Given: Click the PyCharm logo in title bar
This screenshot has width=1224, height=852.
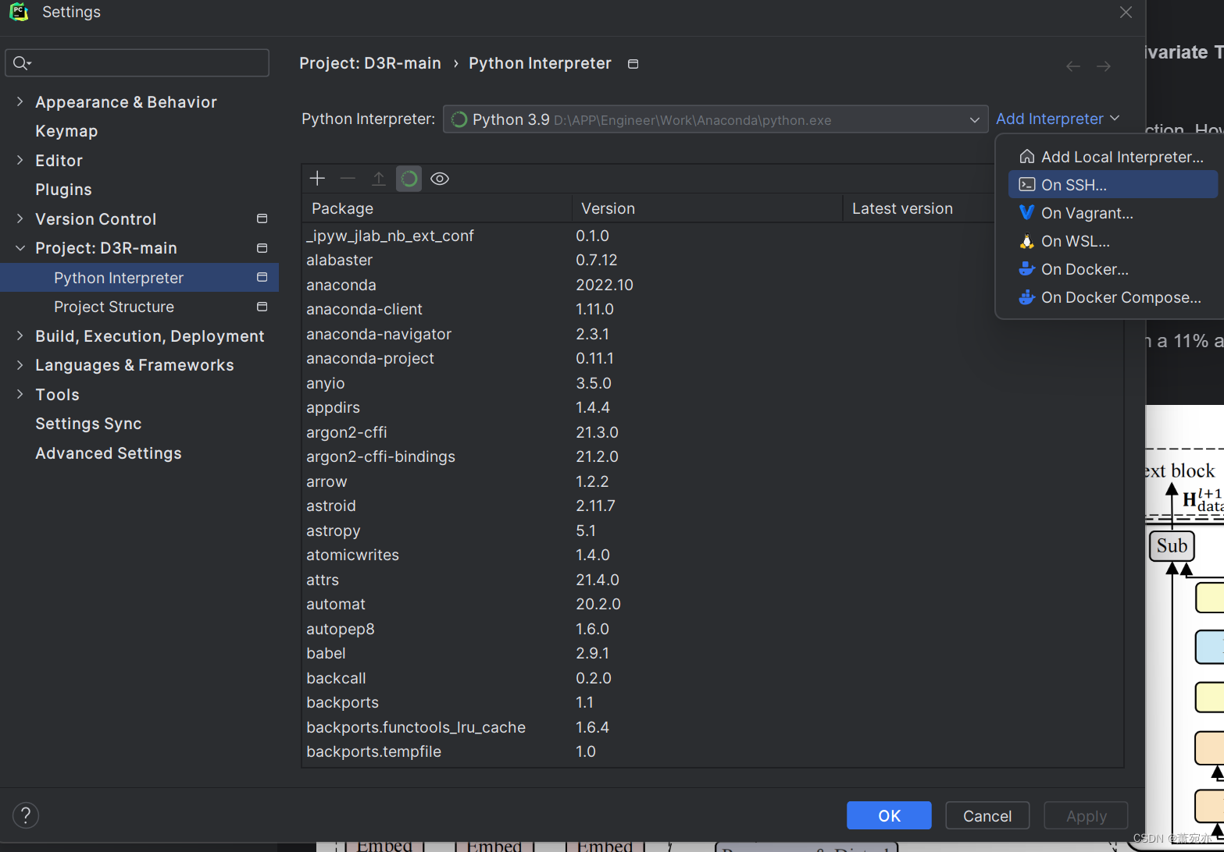Looking at the screenshot, I should tap(19, 12).
